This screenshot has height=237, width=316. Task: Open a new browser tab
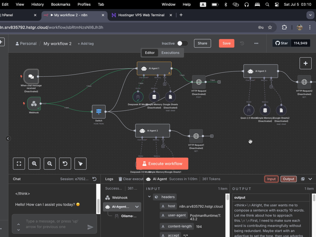pyautogui.click(x=181, y=15)
